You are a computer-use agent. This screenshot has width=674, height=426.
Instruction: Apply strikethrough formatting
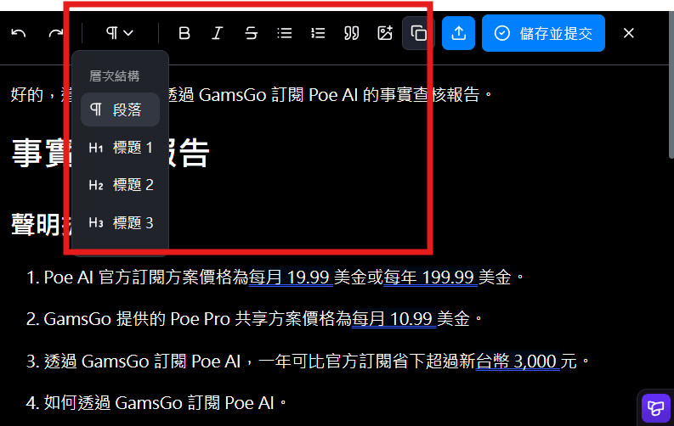click(x=251, y=33)
